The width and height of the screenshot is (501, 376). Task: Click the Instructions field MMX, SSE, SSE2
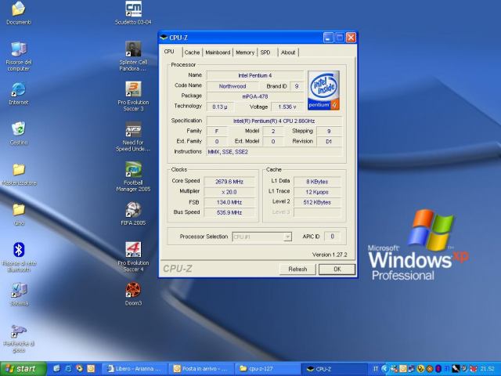coord(274,151)
